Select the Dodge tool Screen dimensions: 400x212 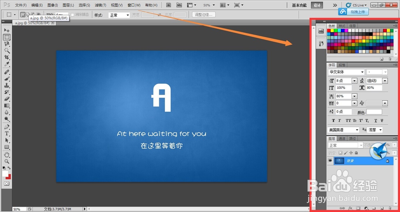pos(7,119)
